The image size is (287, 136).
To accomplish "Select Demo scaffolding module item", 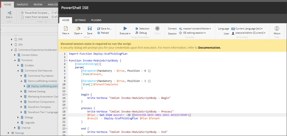I will point(42,81).
